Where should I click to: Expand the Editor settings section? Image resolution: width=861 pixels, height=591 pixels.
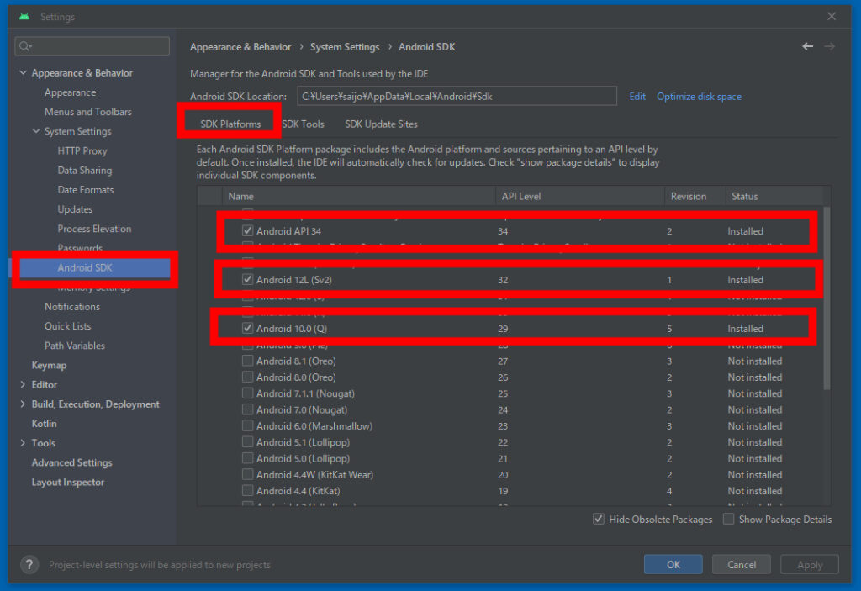(x=23, y=384)
